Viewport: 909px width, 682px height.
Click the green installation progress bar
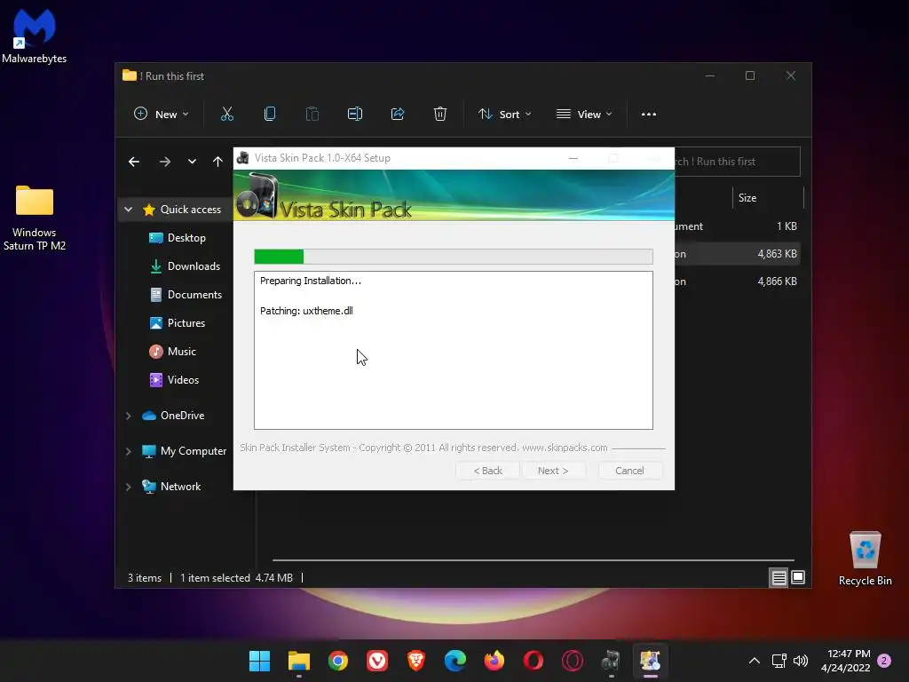click(x=454, y=257)
